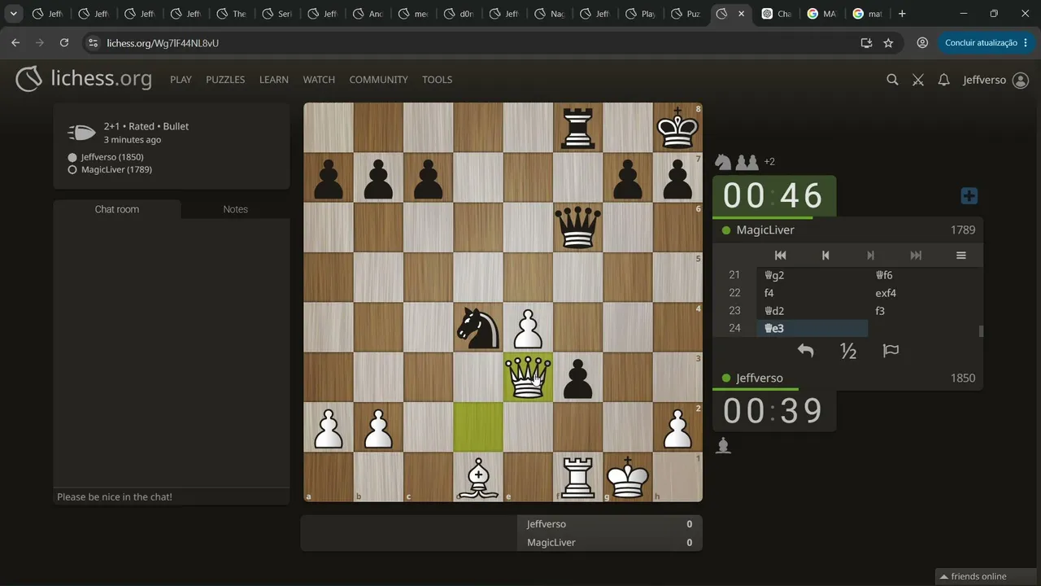The height and width of the screenshot is (586, 1041).
Task: Offer a draw with the ½ button
Action: [848, 351]
